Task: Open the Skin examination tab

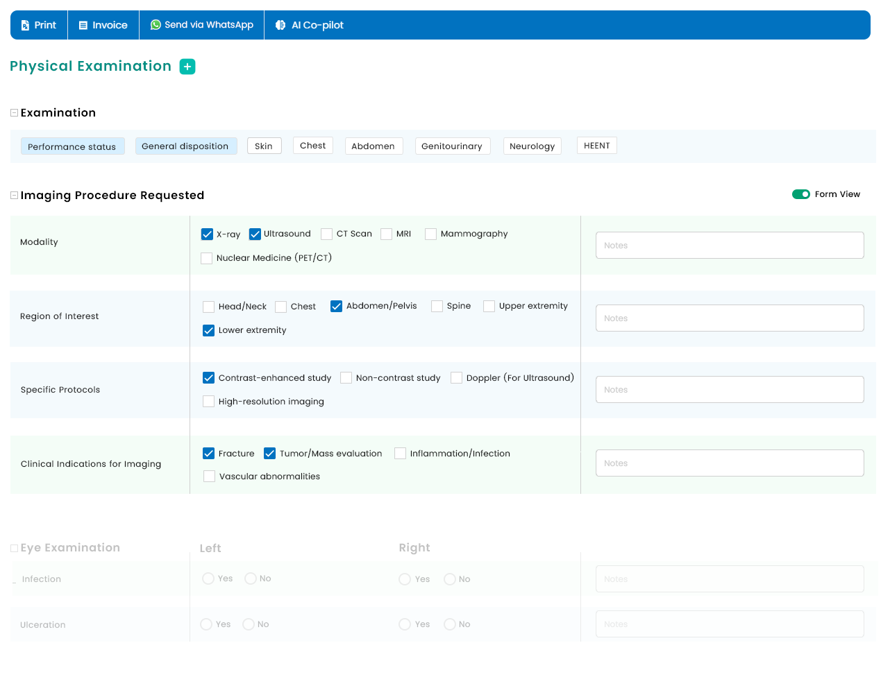Action: pyautogui.click(x=265, y=146)
